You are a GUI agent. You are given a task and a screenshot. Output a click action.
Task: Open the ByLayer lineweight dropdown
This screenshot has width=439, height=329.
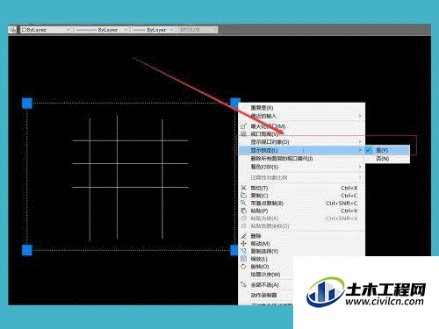tap(154, 30)
